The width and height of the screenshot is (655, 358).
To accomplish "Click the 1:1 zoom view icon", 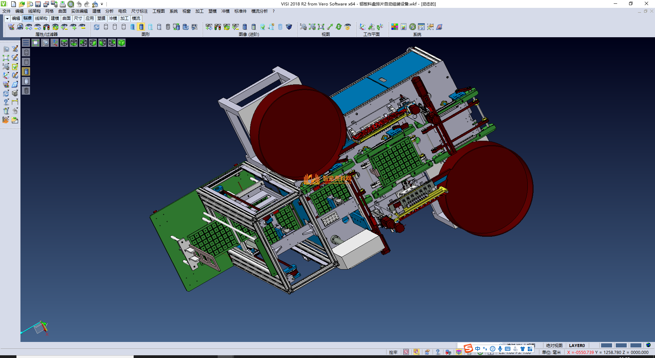I will (x=321, y=27).
